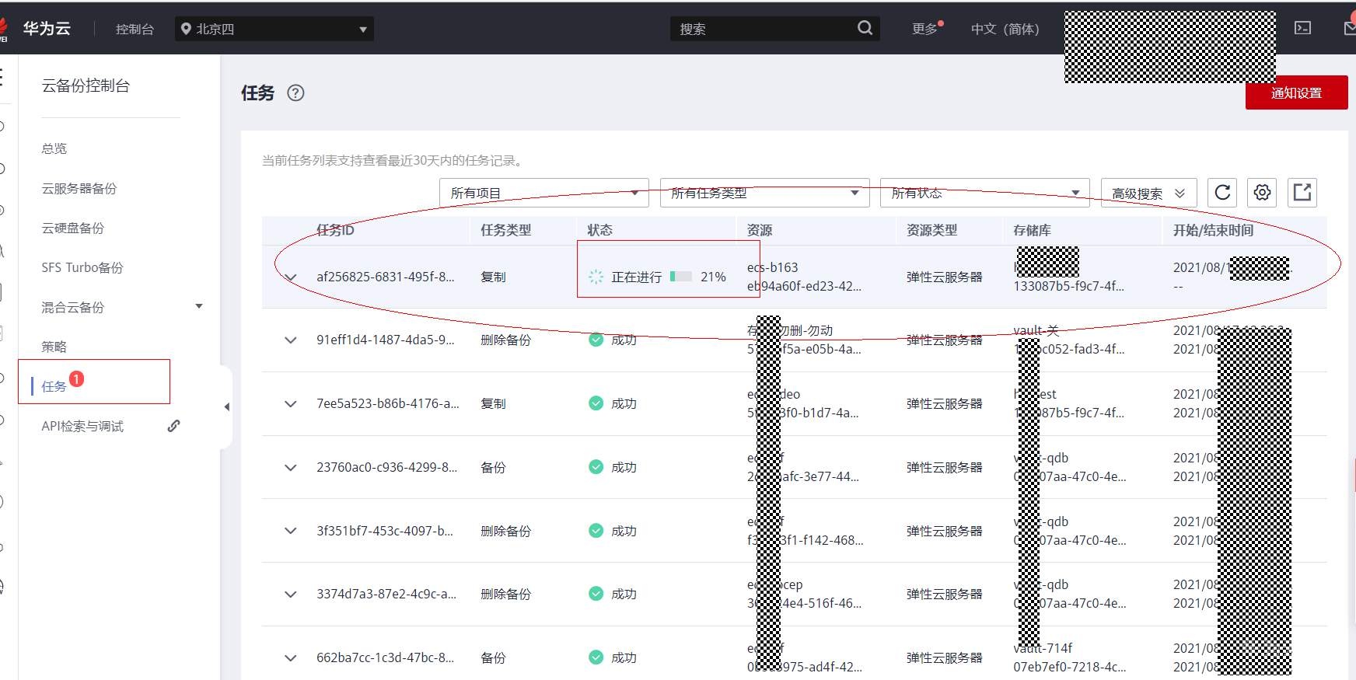
Task: Expand task row 3f351bf7-453c-4097-b...
Action: 291,531
